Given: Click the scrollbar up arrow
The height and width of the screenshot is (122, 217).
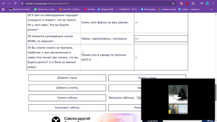Looking at the screenshot, I should [x=216, y=14].
